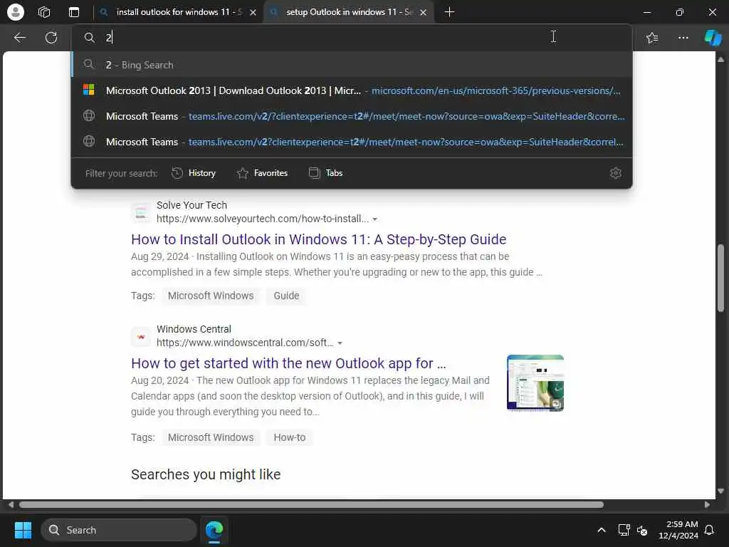Image resolution: width=729 pixels, height=547 pixels.
Task: Select the '2 - Bing Search' suggestion
Action: click(352, 65)
